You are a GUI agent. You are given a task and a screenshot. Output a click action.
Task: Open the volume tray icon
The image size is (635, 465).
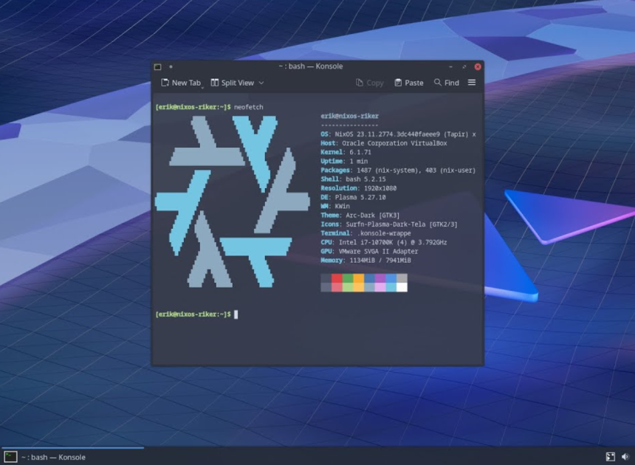pyautogui.click(x=625, y=456)
